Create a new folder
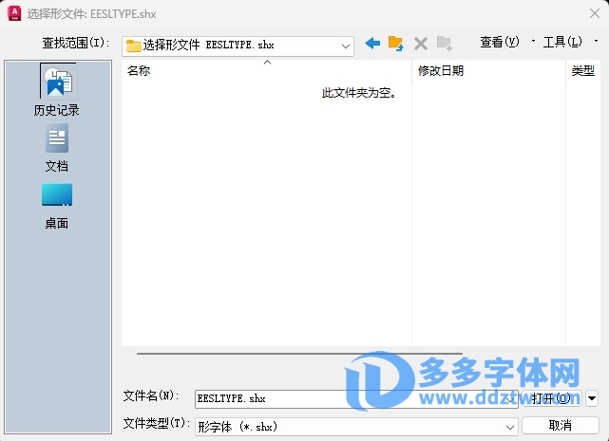 (444, 44)
